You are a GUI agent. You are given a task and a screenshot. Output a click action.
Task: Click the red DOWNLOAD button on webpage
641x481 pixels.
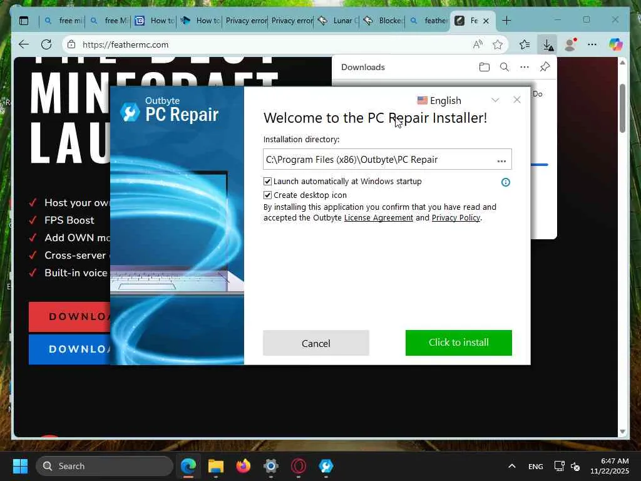tap(69, 316)
